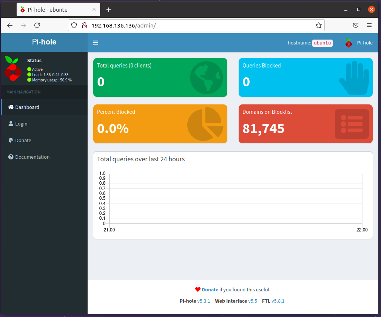Click the address bar URL field
The height and width of the screenshot is (317, 381).
[196, 26]
